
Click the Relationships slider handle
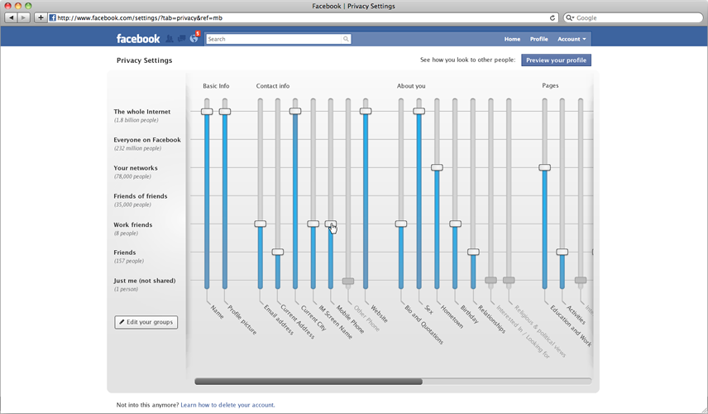(x=473, y=252)
